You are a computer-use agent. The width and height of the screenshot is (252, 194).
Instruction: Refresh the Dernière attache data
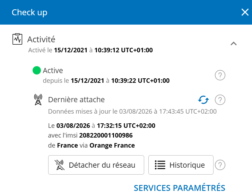(203, 100)
